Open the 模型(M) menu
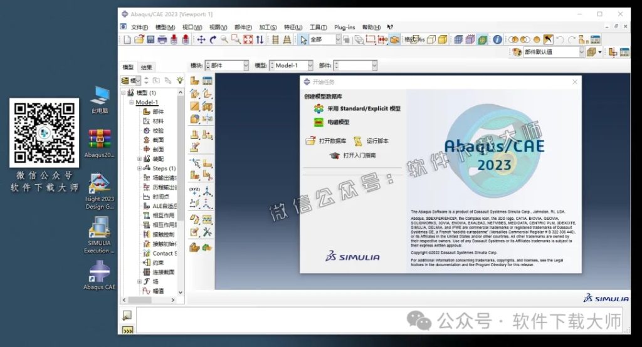642x347 pixels. click(165, 27)
